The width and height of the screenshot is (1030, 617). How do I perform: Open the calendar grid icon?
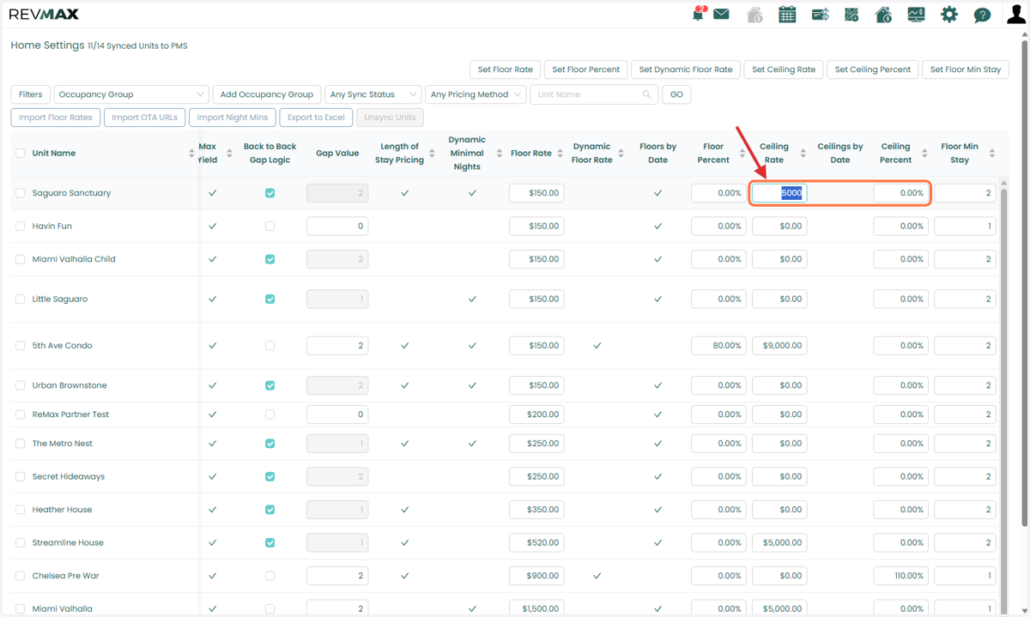pyautogui.click(x=787, y=15)
